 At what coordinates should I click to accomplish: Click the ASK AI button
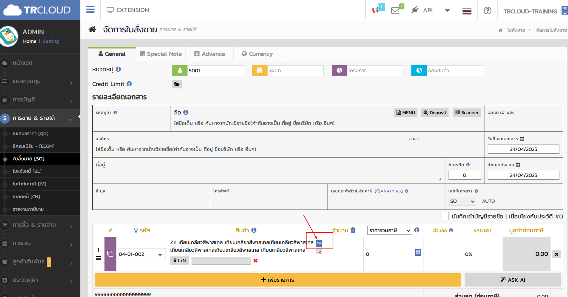pyautogui.click(x=513, y=280)
